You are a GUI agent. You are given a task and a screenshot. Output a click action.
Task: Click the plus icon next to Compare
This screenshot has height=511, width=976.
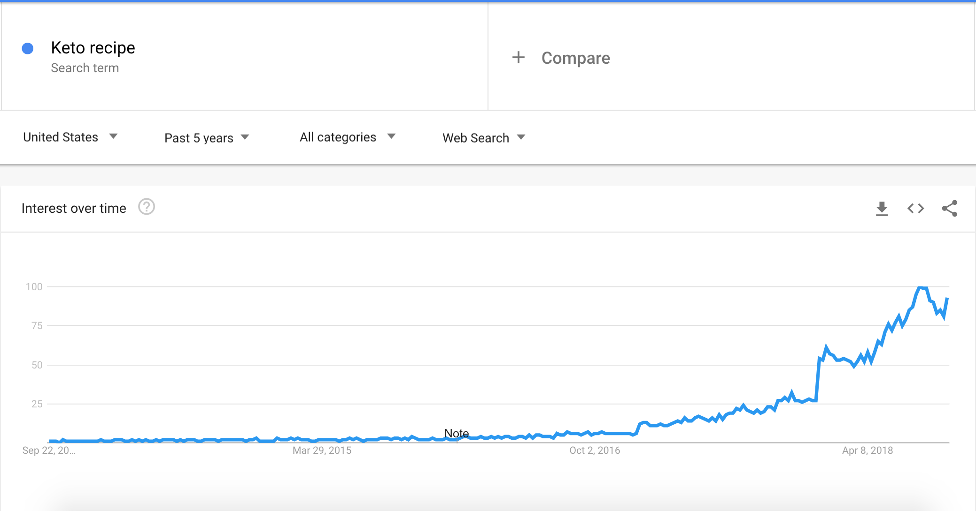point(518,57)
